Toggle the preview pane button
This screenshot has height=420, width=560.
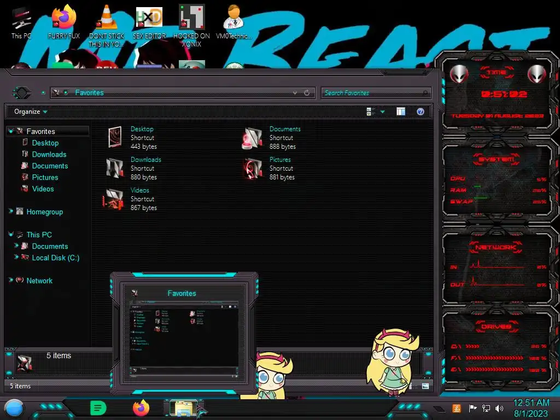tap(401, 112)
